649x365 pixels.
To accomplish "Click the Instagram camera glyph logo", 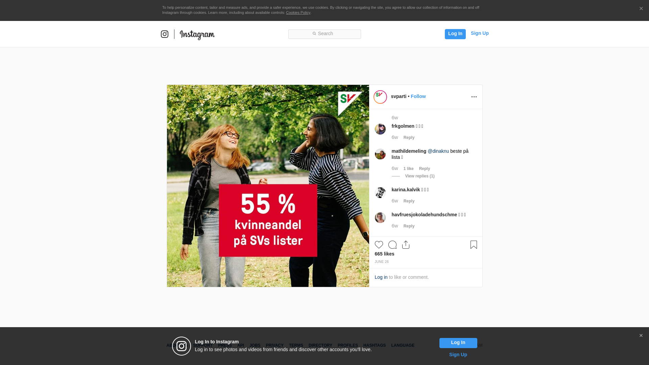I will click(165, 34).
